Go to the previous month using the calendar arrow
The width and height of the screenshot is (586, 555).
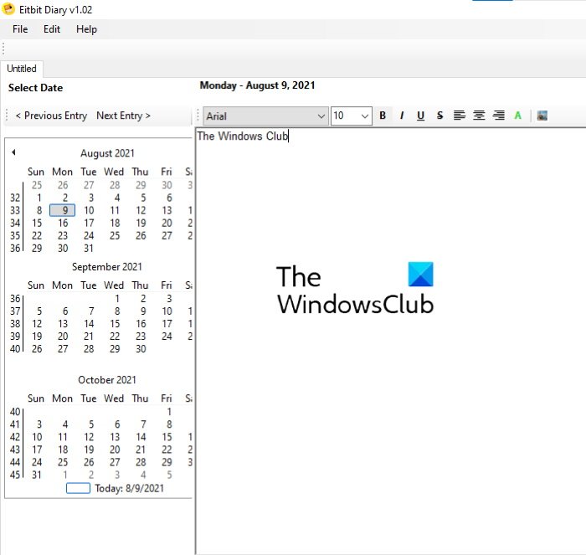13,152
